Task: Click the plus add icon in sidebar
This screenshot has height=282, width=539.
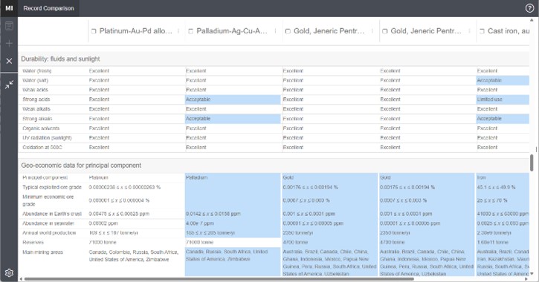Action: point(9,43)
